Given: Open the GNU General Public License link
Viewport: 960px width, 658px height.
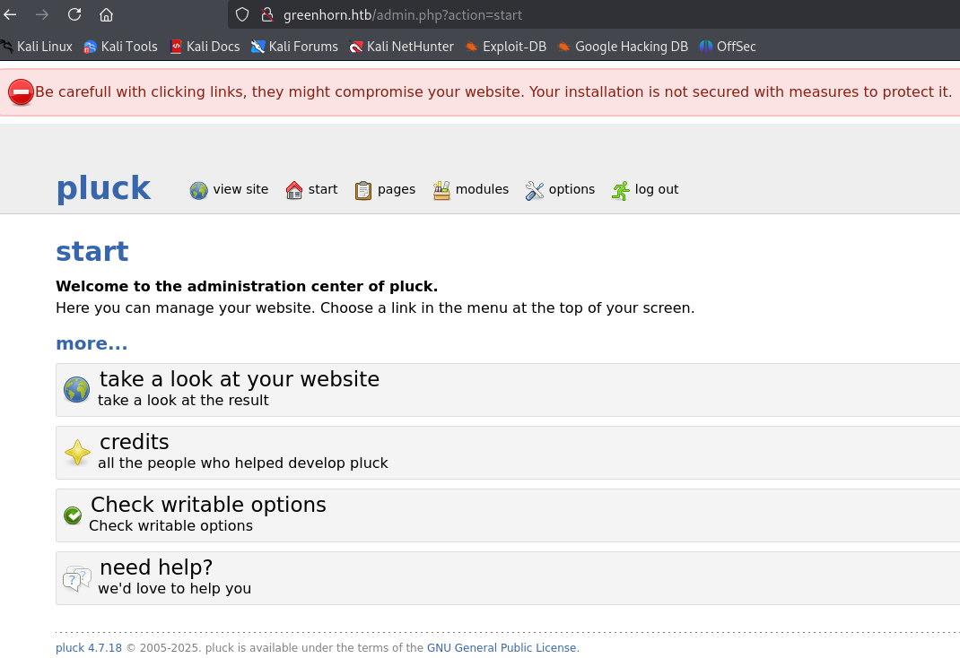Looking at the screenshot, I should click(x=502, y=648).
